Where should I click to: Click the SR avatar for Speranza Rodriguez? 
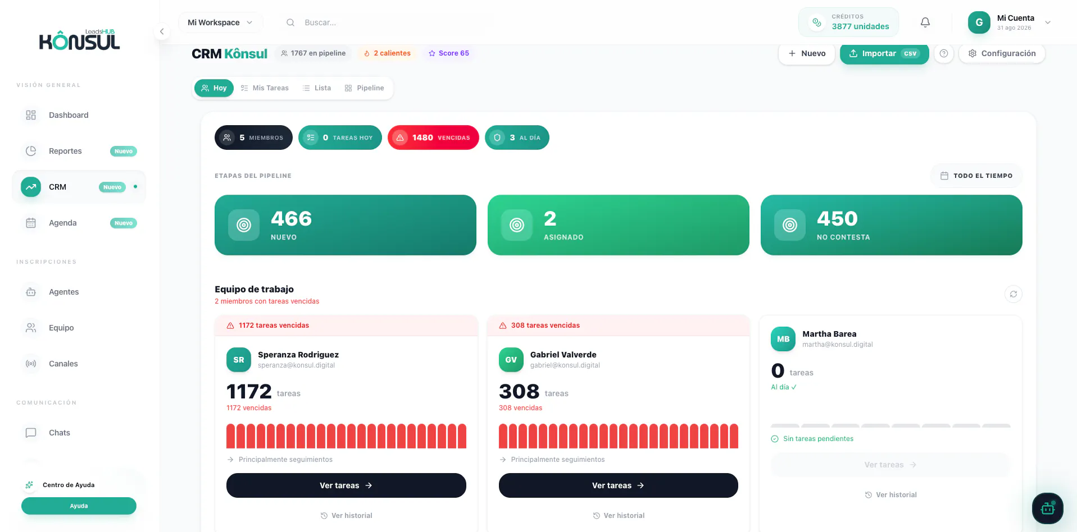click(239, 360)
